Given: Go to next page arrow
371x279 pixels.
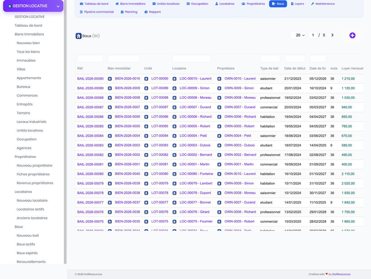Looking at the screenshot, I should click(x=332, y=35).
